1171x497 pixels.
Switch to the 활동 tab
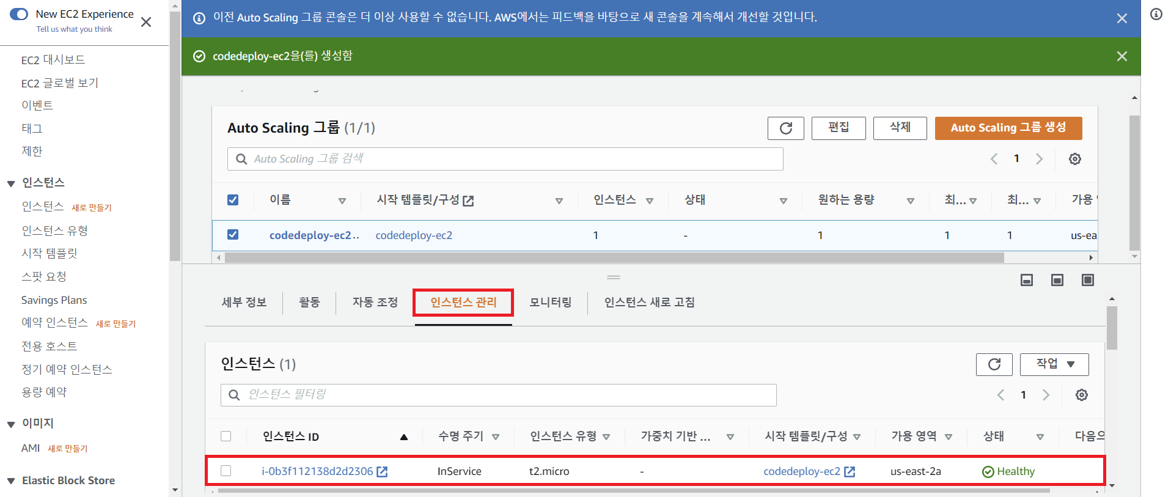(309, 303)
